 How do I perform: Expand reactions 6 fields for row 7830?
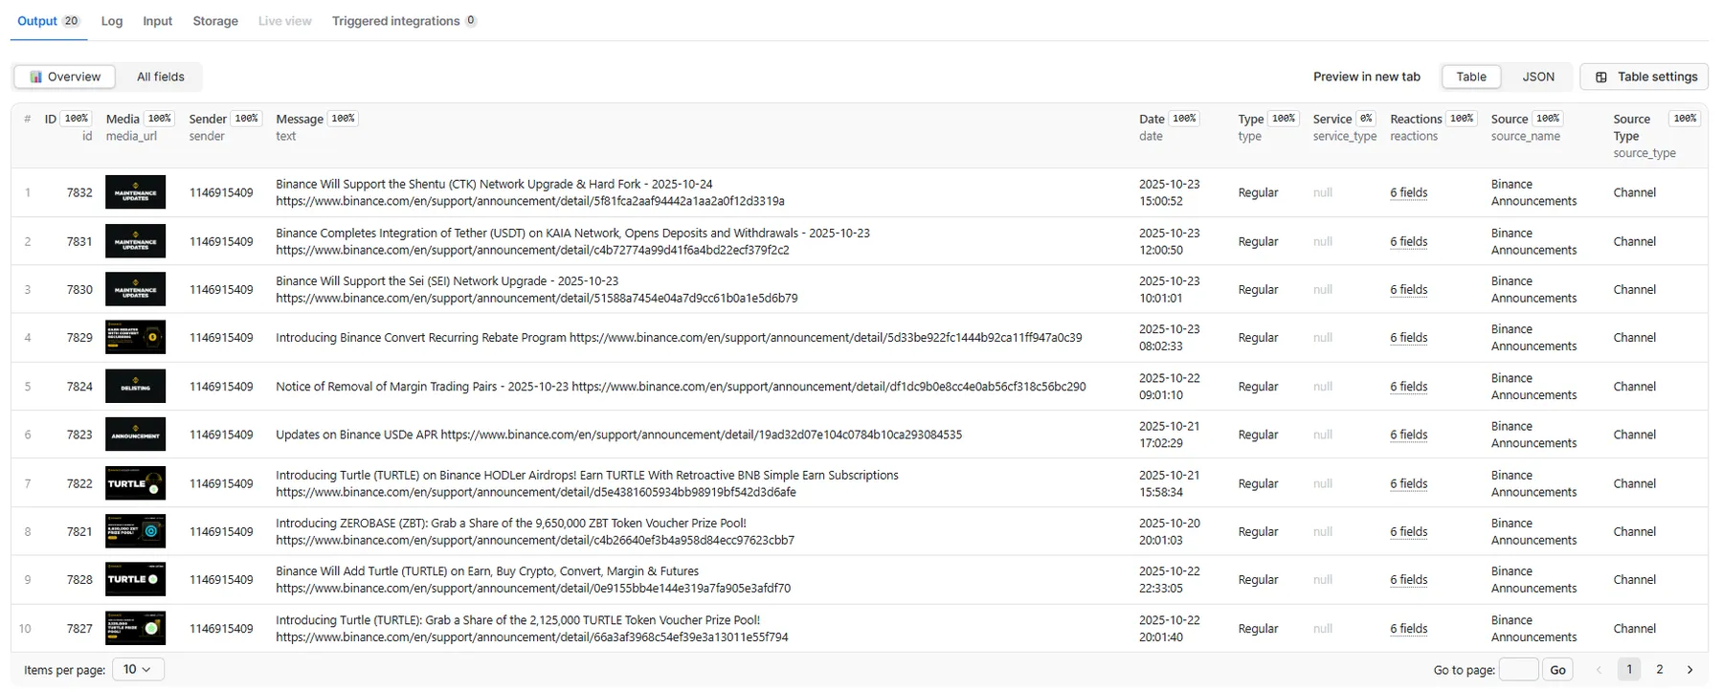[x=1408, y=289]
